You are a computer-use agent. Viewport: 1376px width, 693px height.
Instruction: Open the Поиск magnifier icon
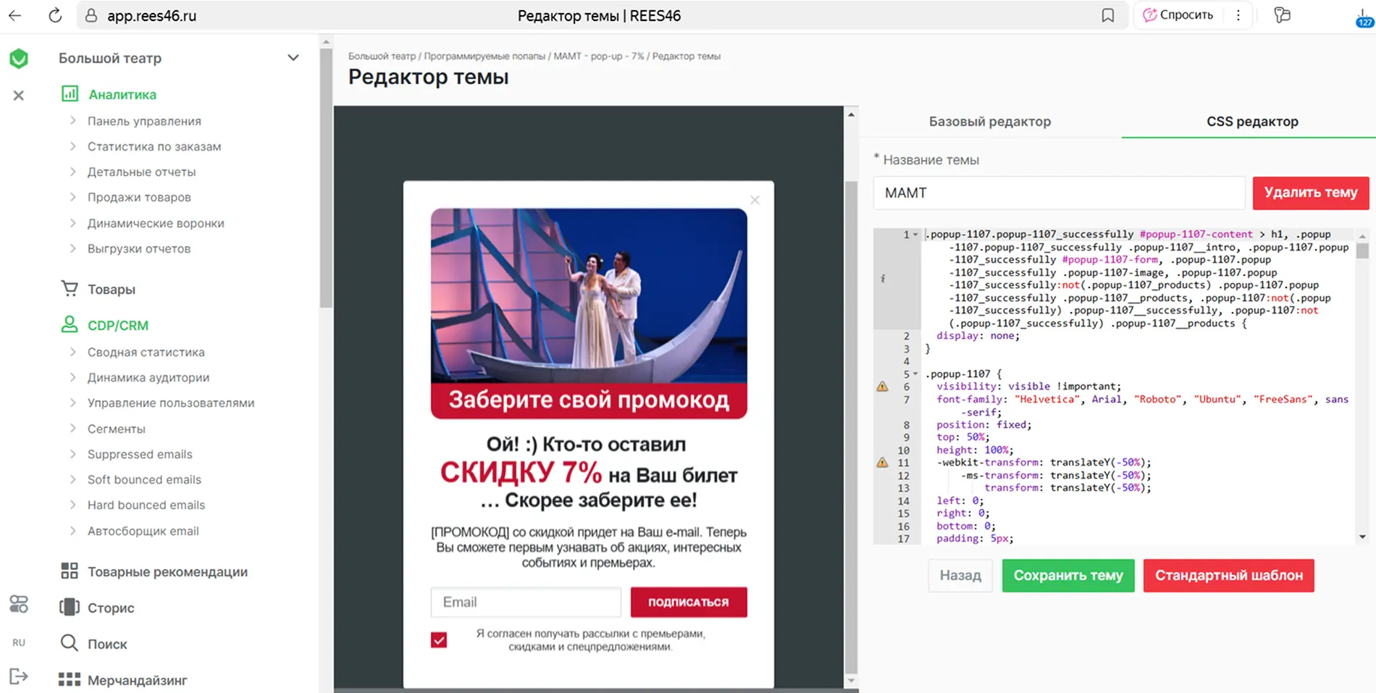tap(70, 643)
